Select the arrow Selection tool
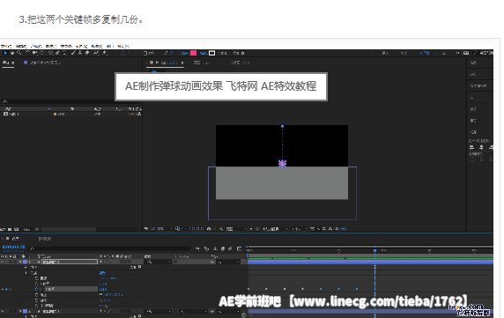Screen dimensions: 504x318 [5, 53]
